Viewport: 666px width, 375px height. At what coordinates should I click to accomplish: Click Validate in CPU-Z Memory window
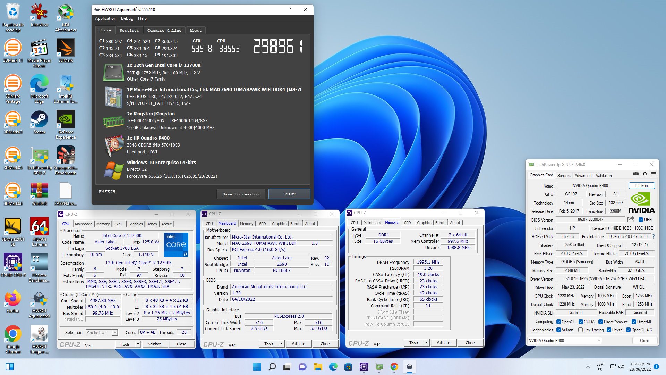pos(443,343)
